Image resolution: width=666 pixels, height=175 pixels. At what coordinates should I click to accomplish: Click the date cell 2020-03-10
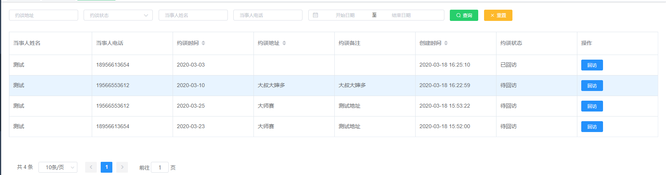191,85
